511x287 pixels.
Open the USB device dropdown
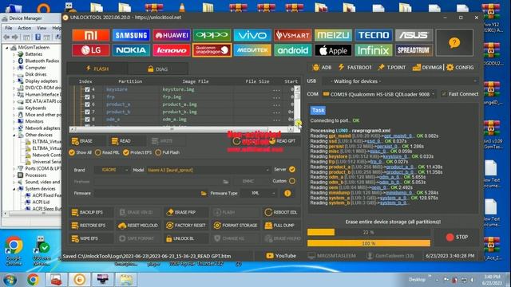[400, 81]
